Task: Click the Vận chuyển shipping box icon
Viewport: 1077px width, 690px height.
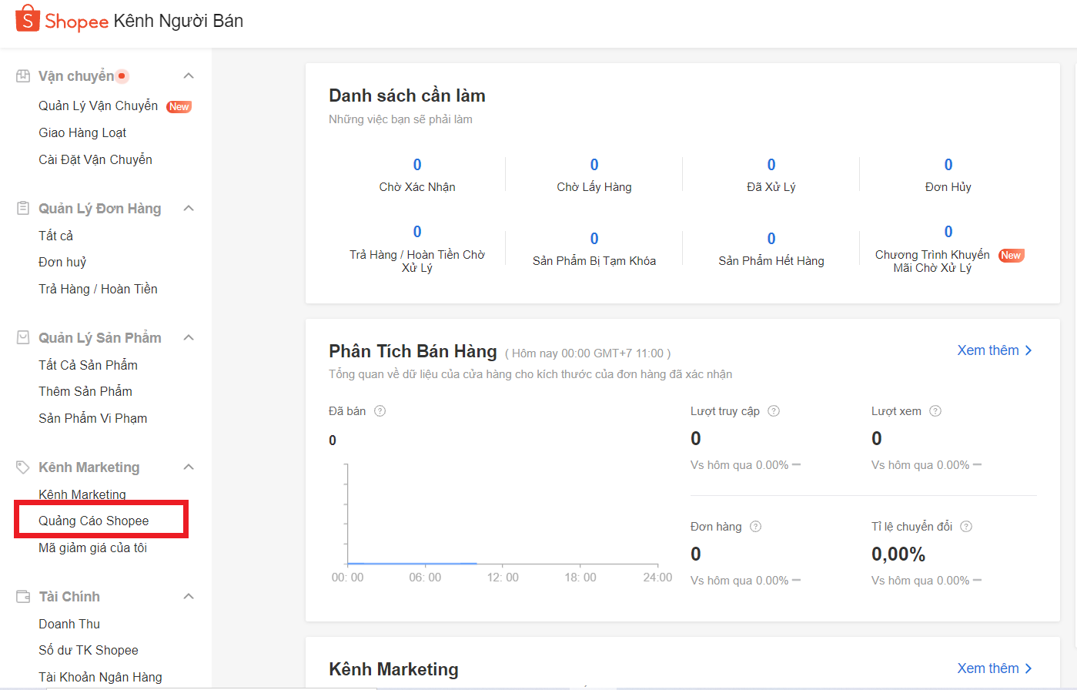Action: (23, 76)
